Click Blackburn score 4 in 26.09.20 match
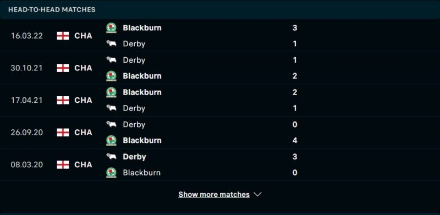This screenshot has height=215, width=440. tap(295, 140)
